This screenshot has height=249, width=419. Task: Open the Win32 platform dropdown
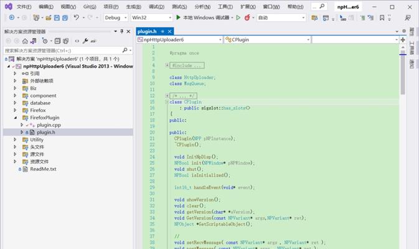pyautogui.click(x=151, y=17)
